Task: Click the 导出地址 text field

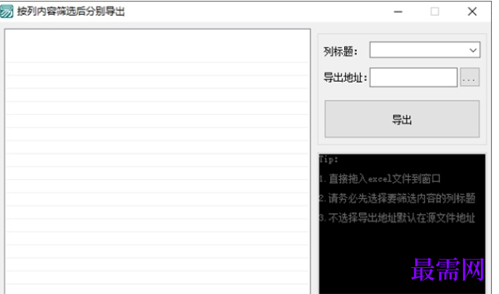Action: [x=413, y=77]
